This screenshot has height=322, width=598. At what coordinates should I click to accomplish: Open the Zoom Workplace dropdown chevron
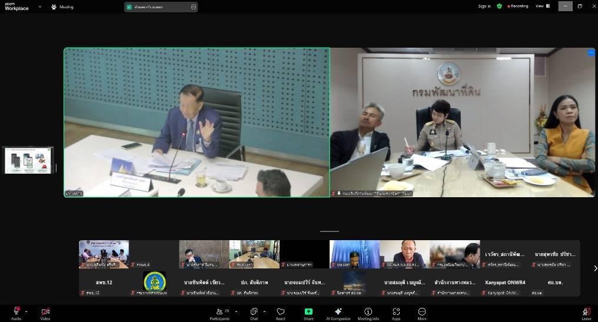click(40, 6)
